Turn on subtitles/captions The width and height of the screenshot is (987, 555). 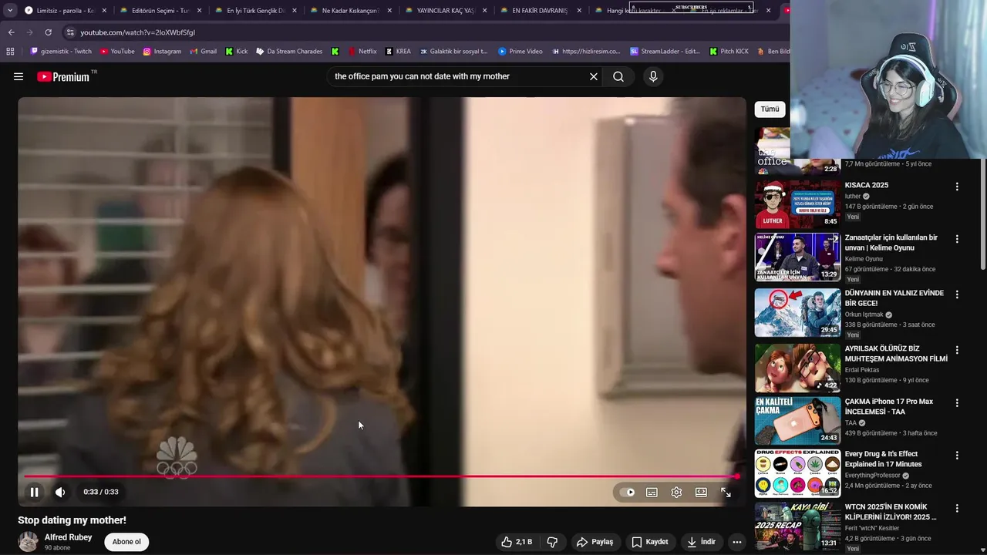[652, 493]
